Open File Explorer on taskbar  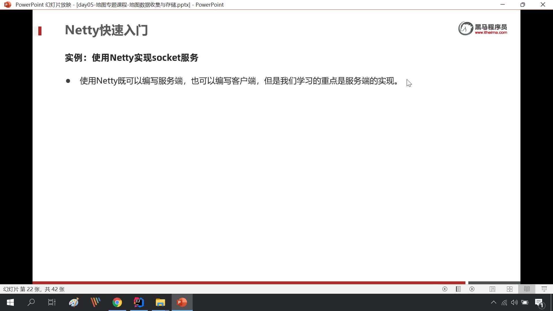click(x=160, y=302)
